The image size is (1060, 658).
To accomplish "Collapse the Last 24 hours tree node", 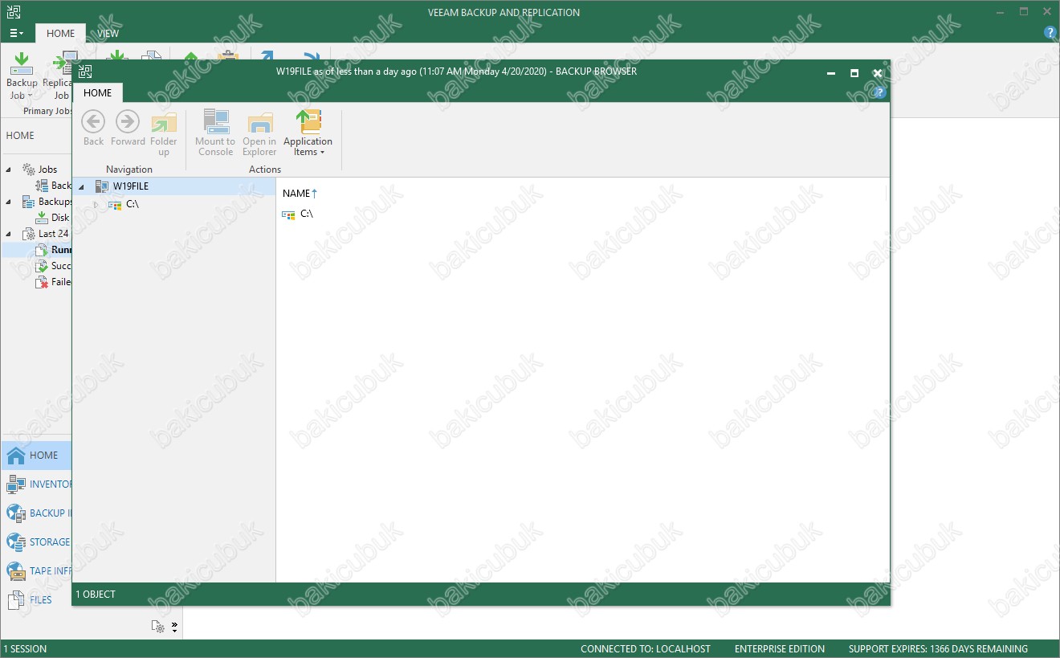I will coord(9,234).
